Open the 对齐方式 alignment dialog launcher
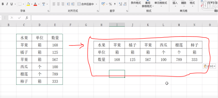Image resolution: width=218 pixels, height=98 pixels. 98,11
